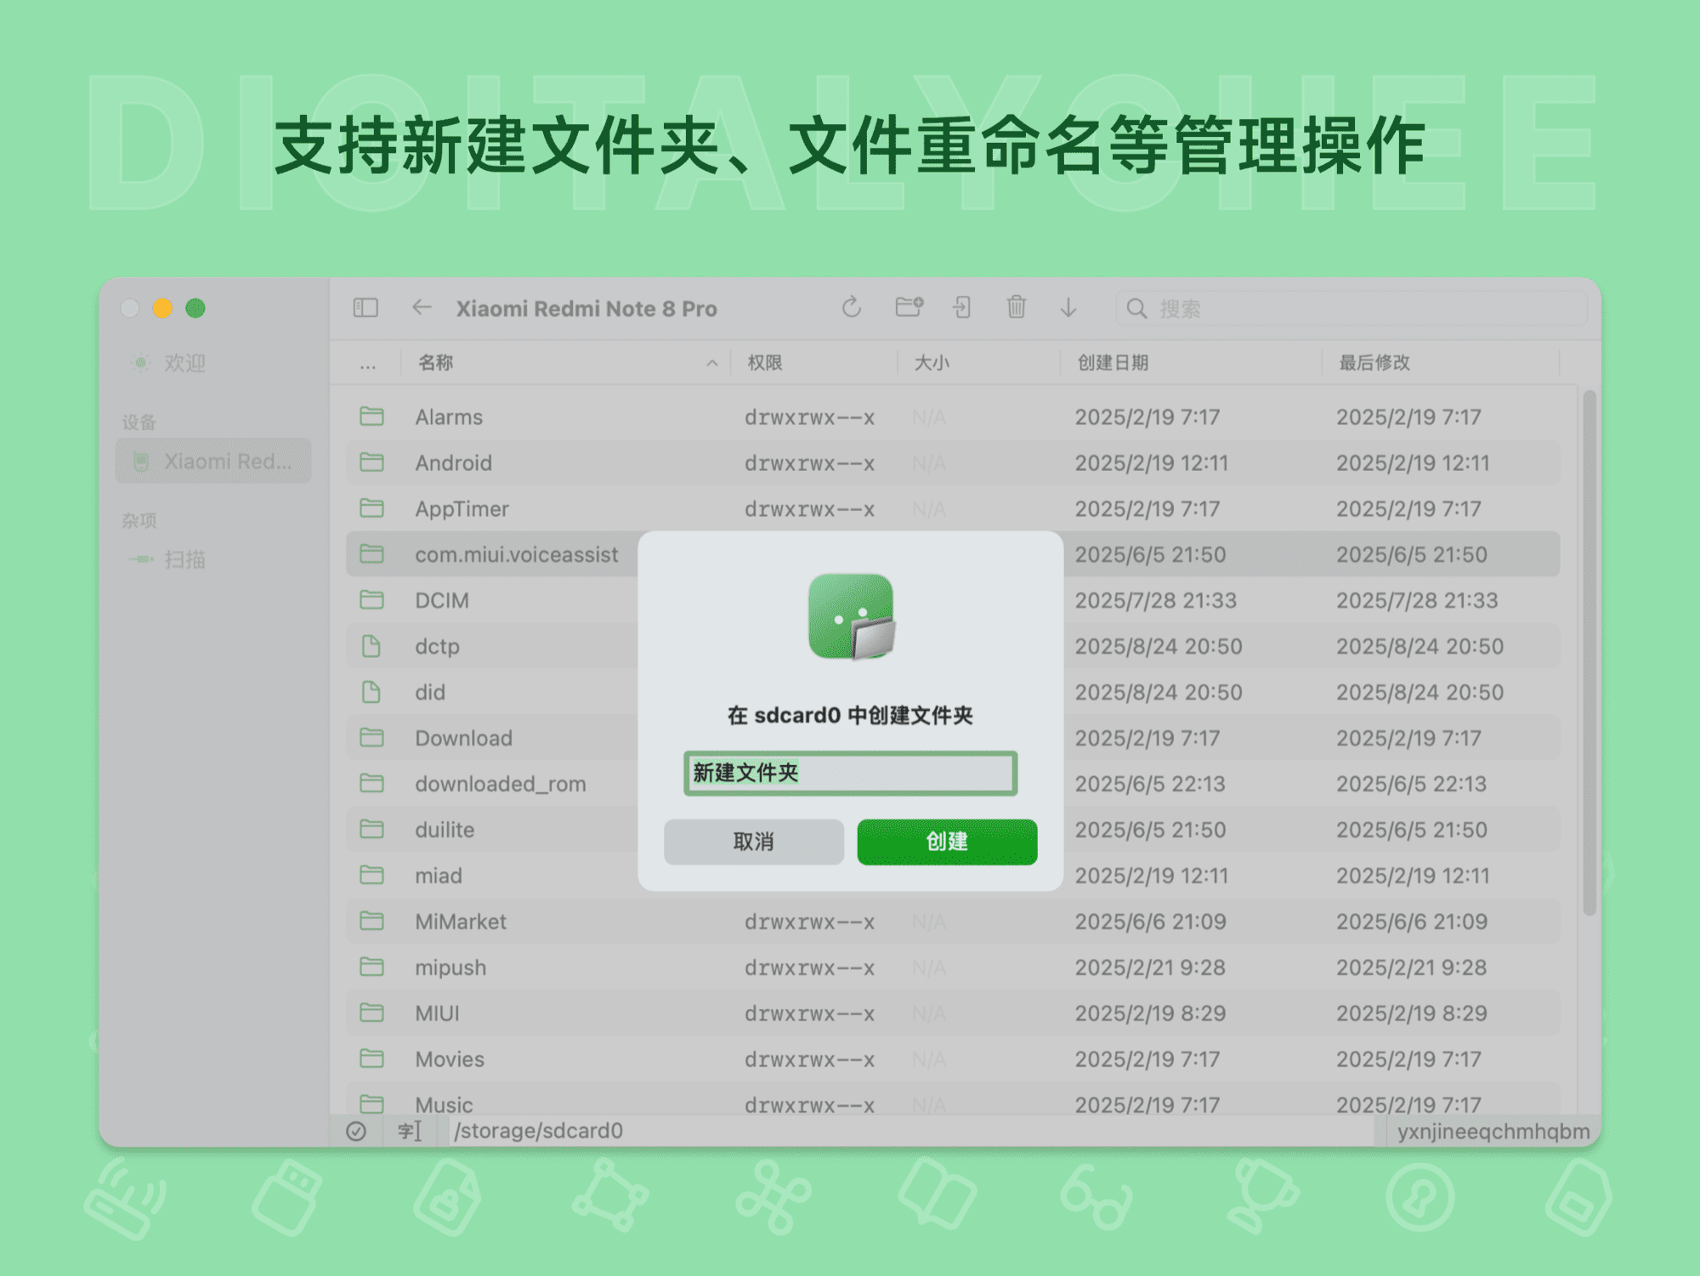Click the new folder toolbar icon
This screenshot has height=1276, width=1700.
click(909, 307)
